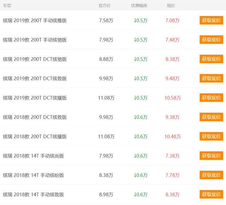The height and width of the screenshot is (205, 226).
Task: Open 缤瑞 2019款 200T 手动缤雅版 model
Action: click(x=35, y=20)
